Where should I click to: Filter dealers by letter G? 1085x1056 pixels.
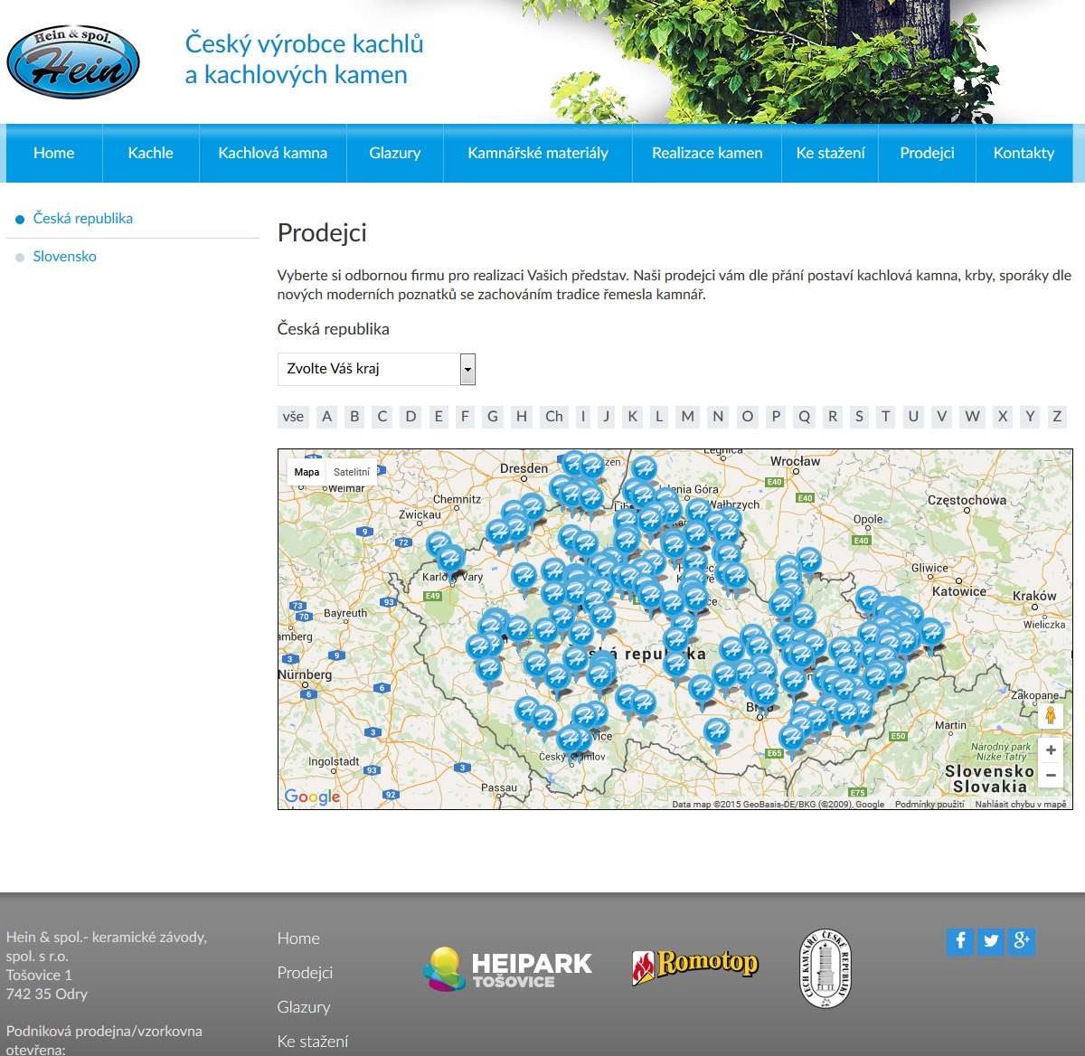(x=493, y=417)
